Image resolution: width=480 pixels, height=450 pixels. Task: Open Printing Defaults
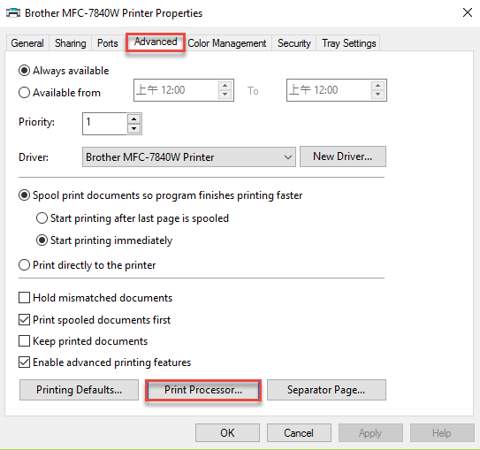coord(79,390)
